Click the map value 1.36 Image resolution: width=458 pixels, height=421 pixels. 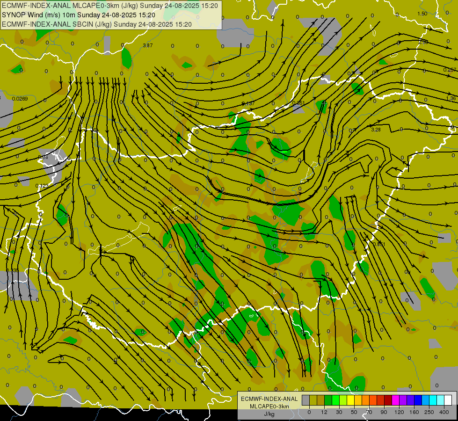click(451, 98)
